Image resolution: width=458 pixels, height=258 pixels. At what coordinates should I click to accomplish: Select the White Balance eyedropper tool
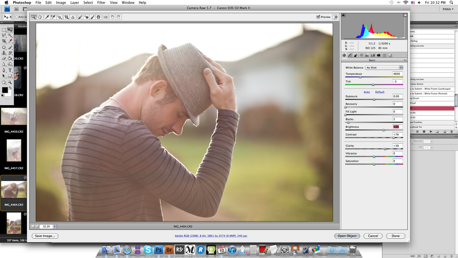[x=47, y=17]
